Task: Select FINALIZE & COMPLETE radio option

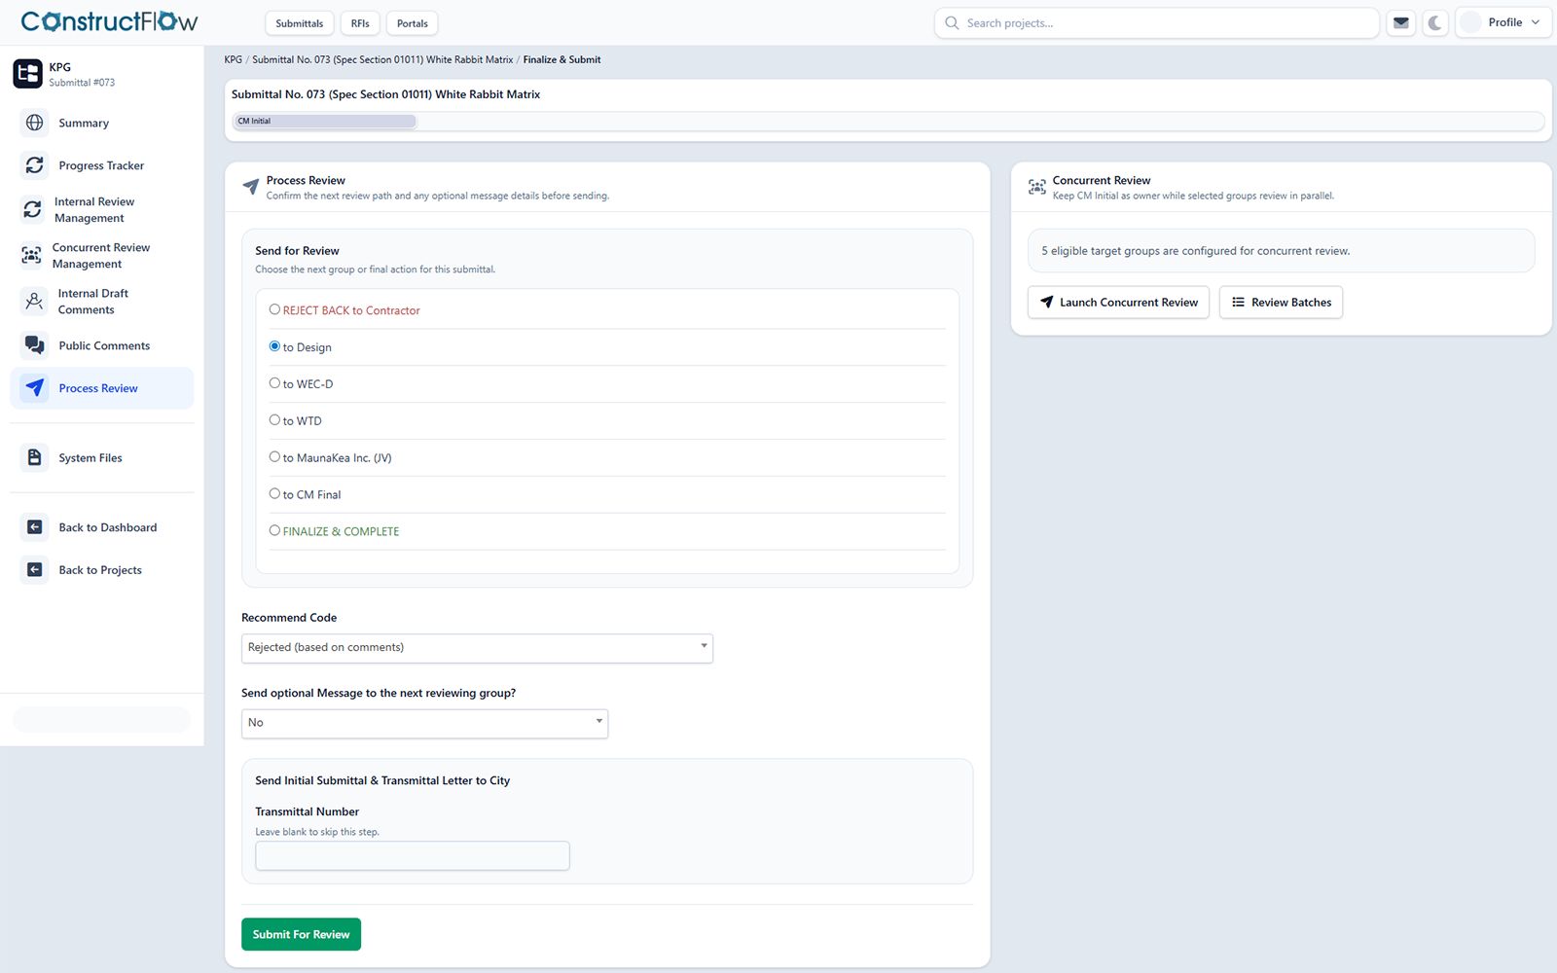Action: coord(274,531)
